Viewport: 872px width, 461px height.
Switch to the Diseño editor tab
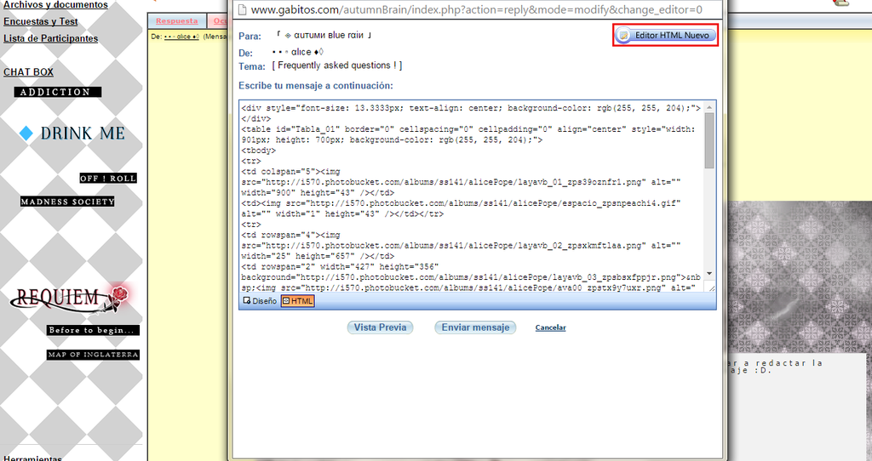260,300
